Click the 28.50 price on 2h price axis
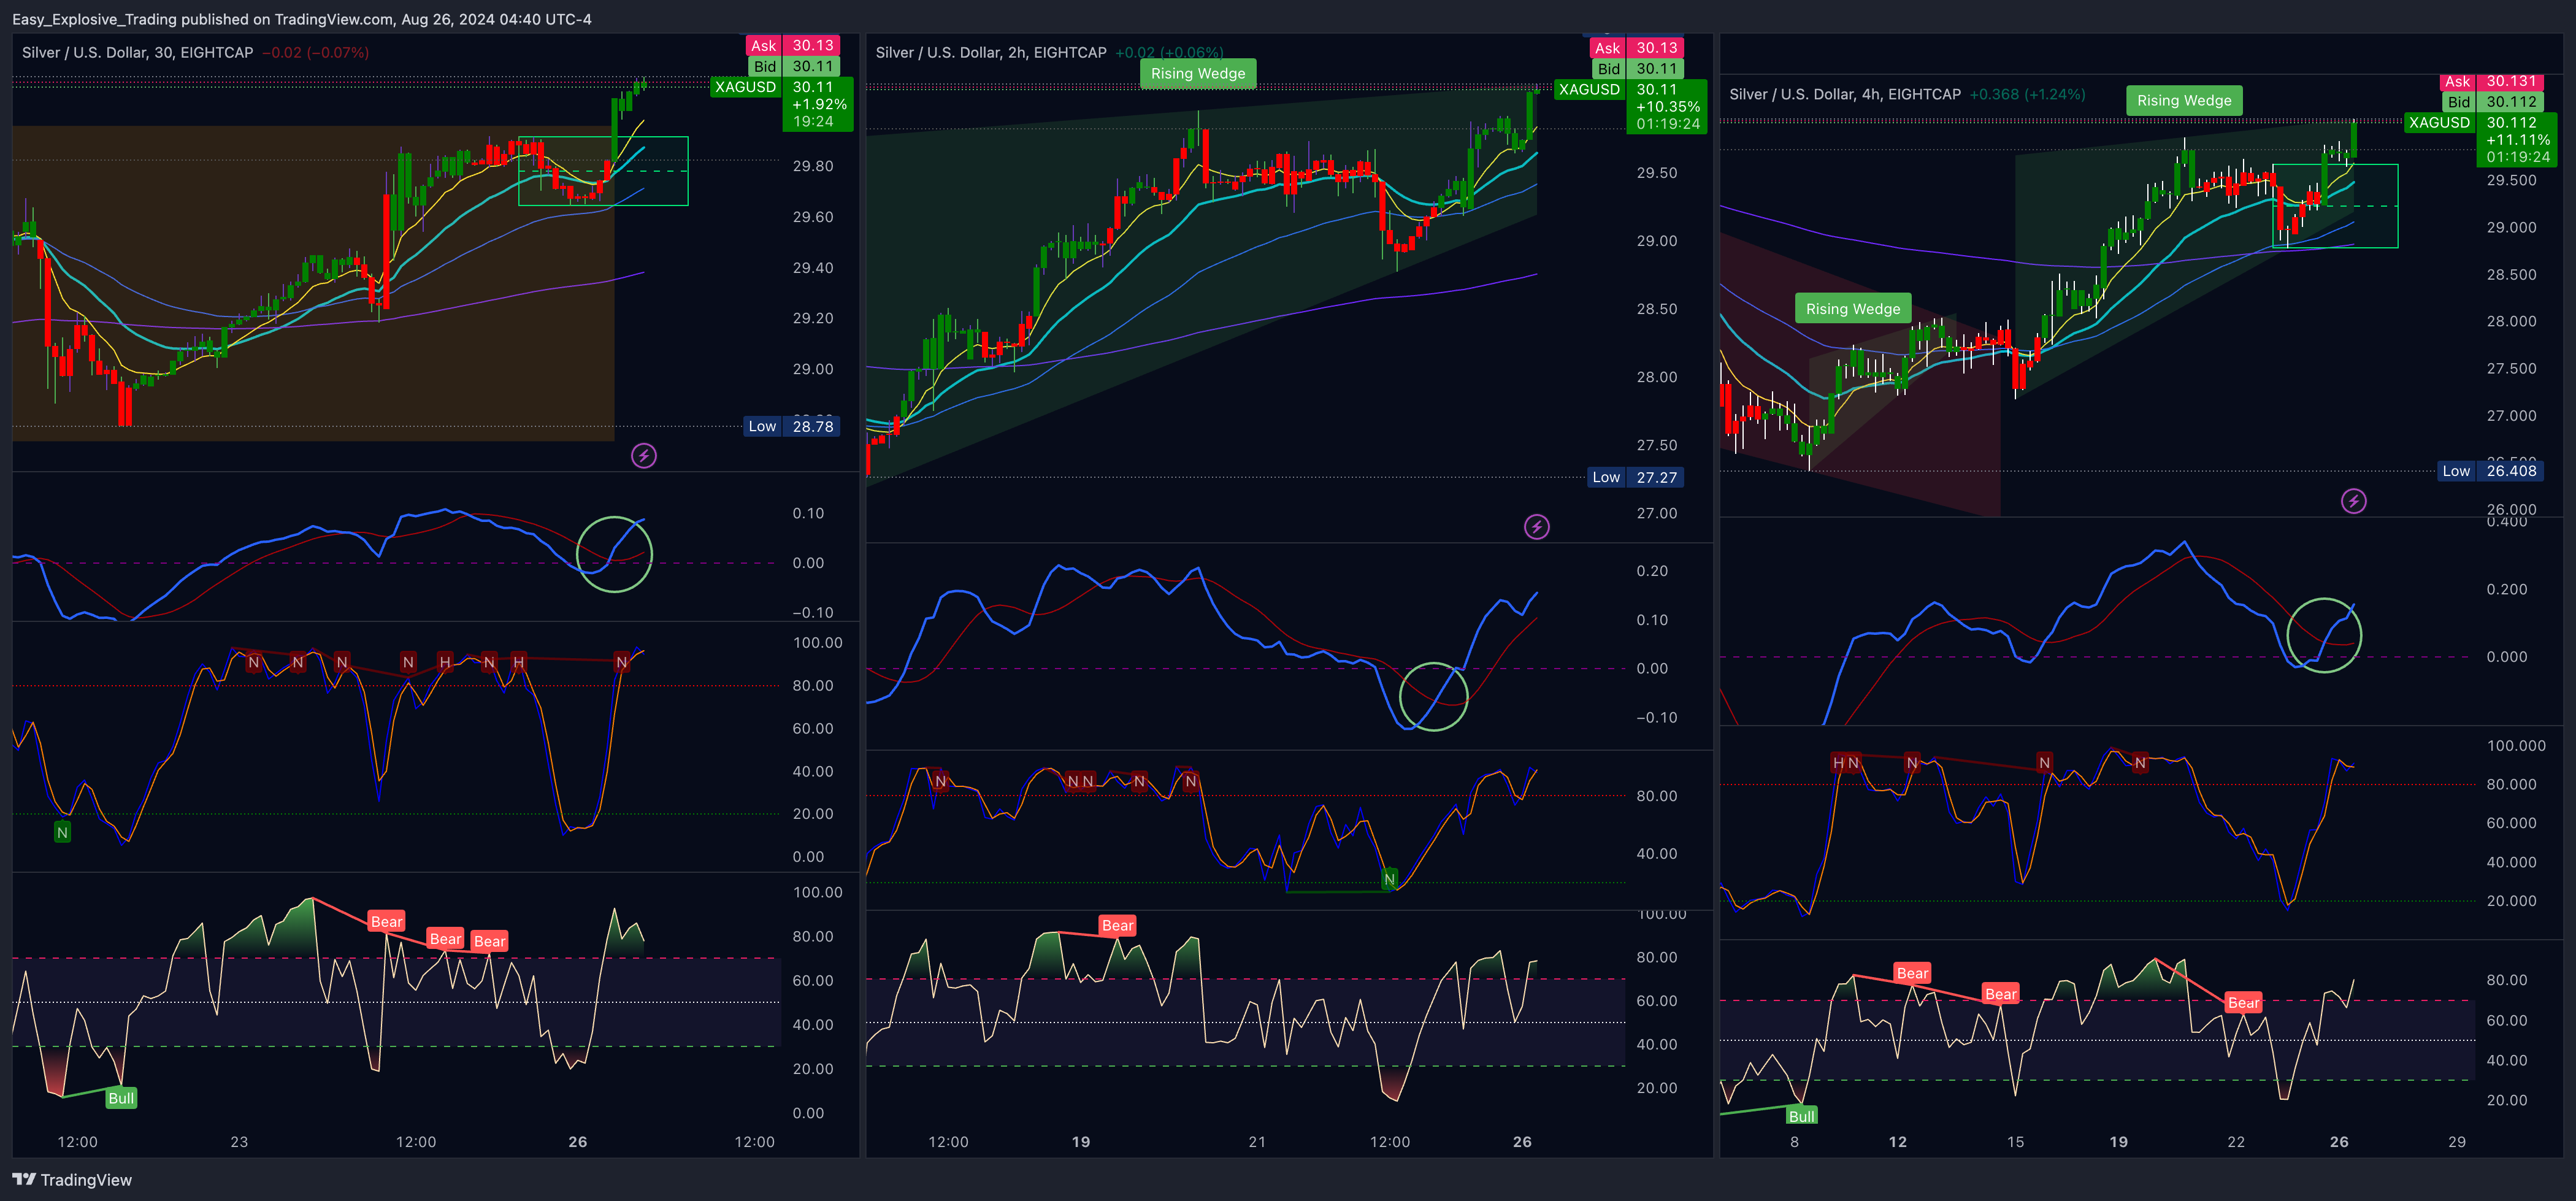2576x1201 pixels. (x=1657, y=309)
